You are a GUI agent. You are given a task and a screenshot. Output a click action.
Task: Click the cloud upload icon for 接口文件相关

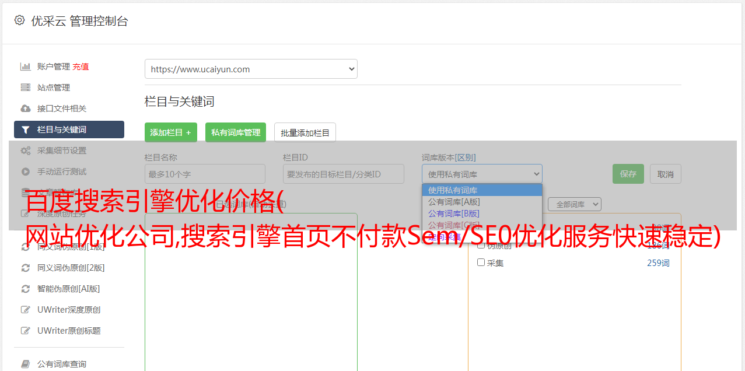click(x=25, y=108)
